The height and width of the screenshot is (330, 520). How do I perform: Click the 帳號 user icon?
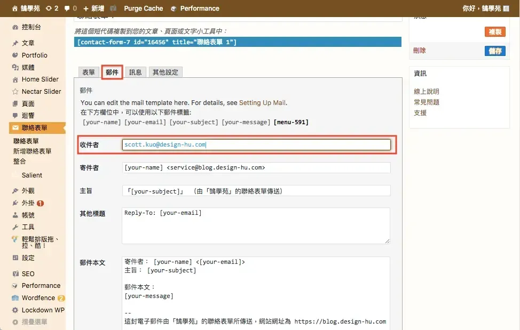pos(15,215)
